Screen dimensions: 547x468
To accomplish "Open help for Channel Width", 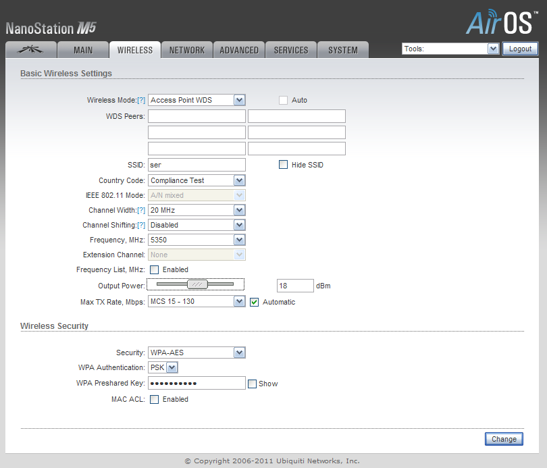I will tap(141, 210).
